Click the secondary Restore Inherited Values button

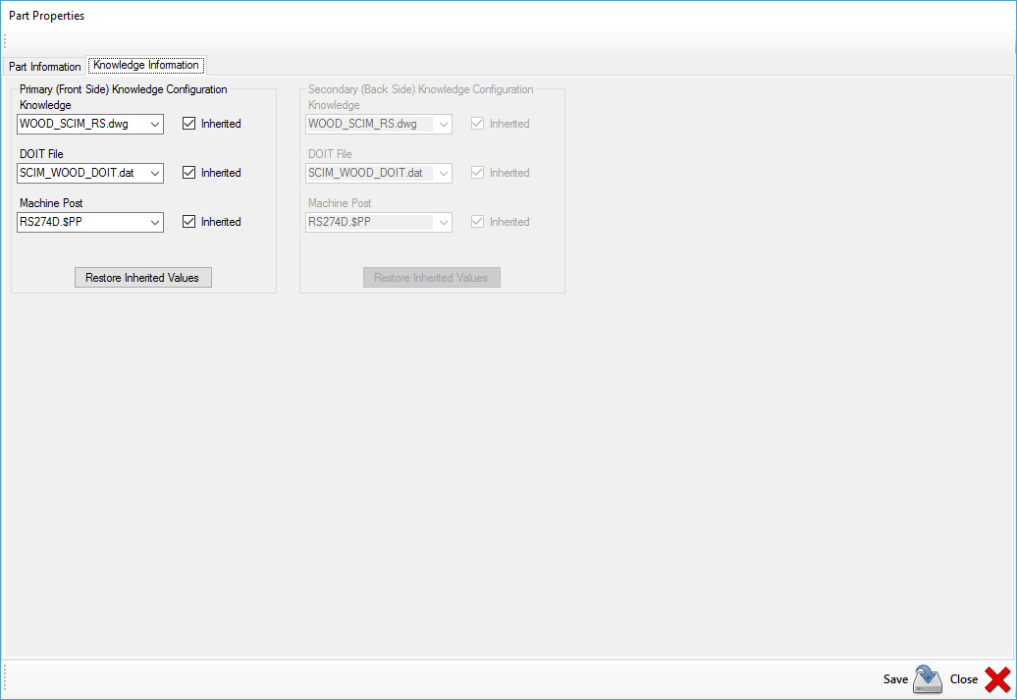click(431, 278)
